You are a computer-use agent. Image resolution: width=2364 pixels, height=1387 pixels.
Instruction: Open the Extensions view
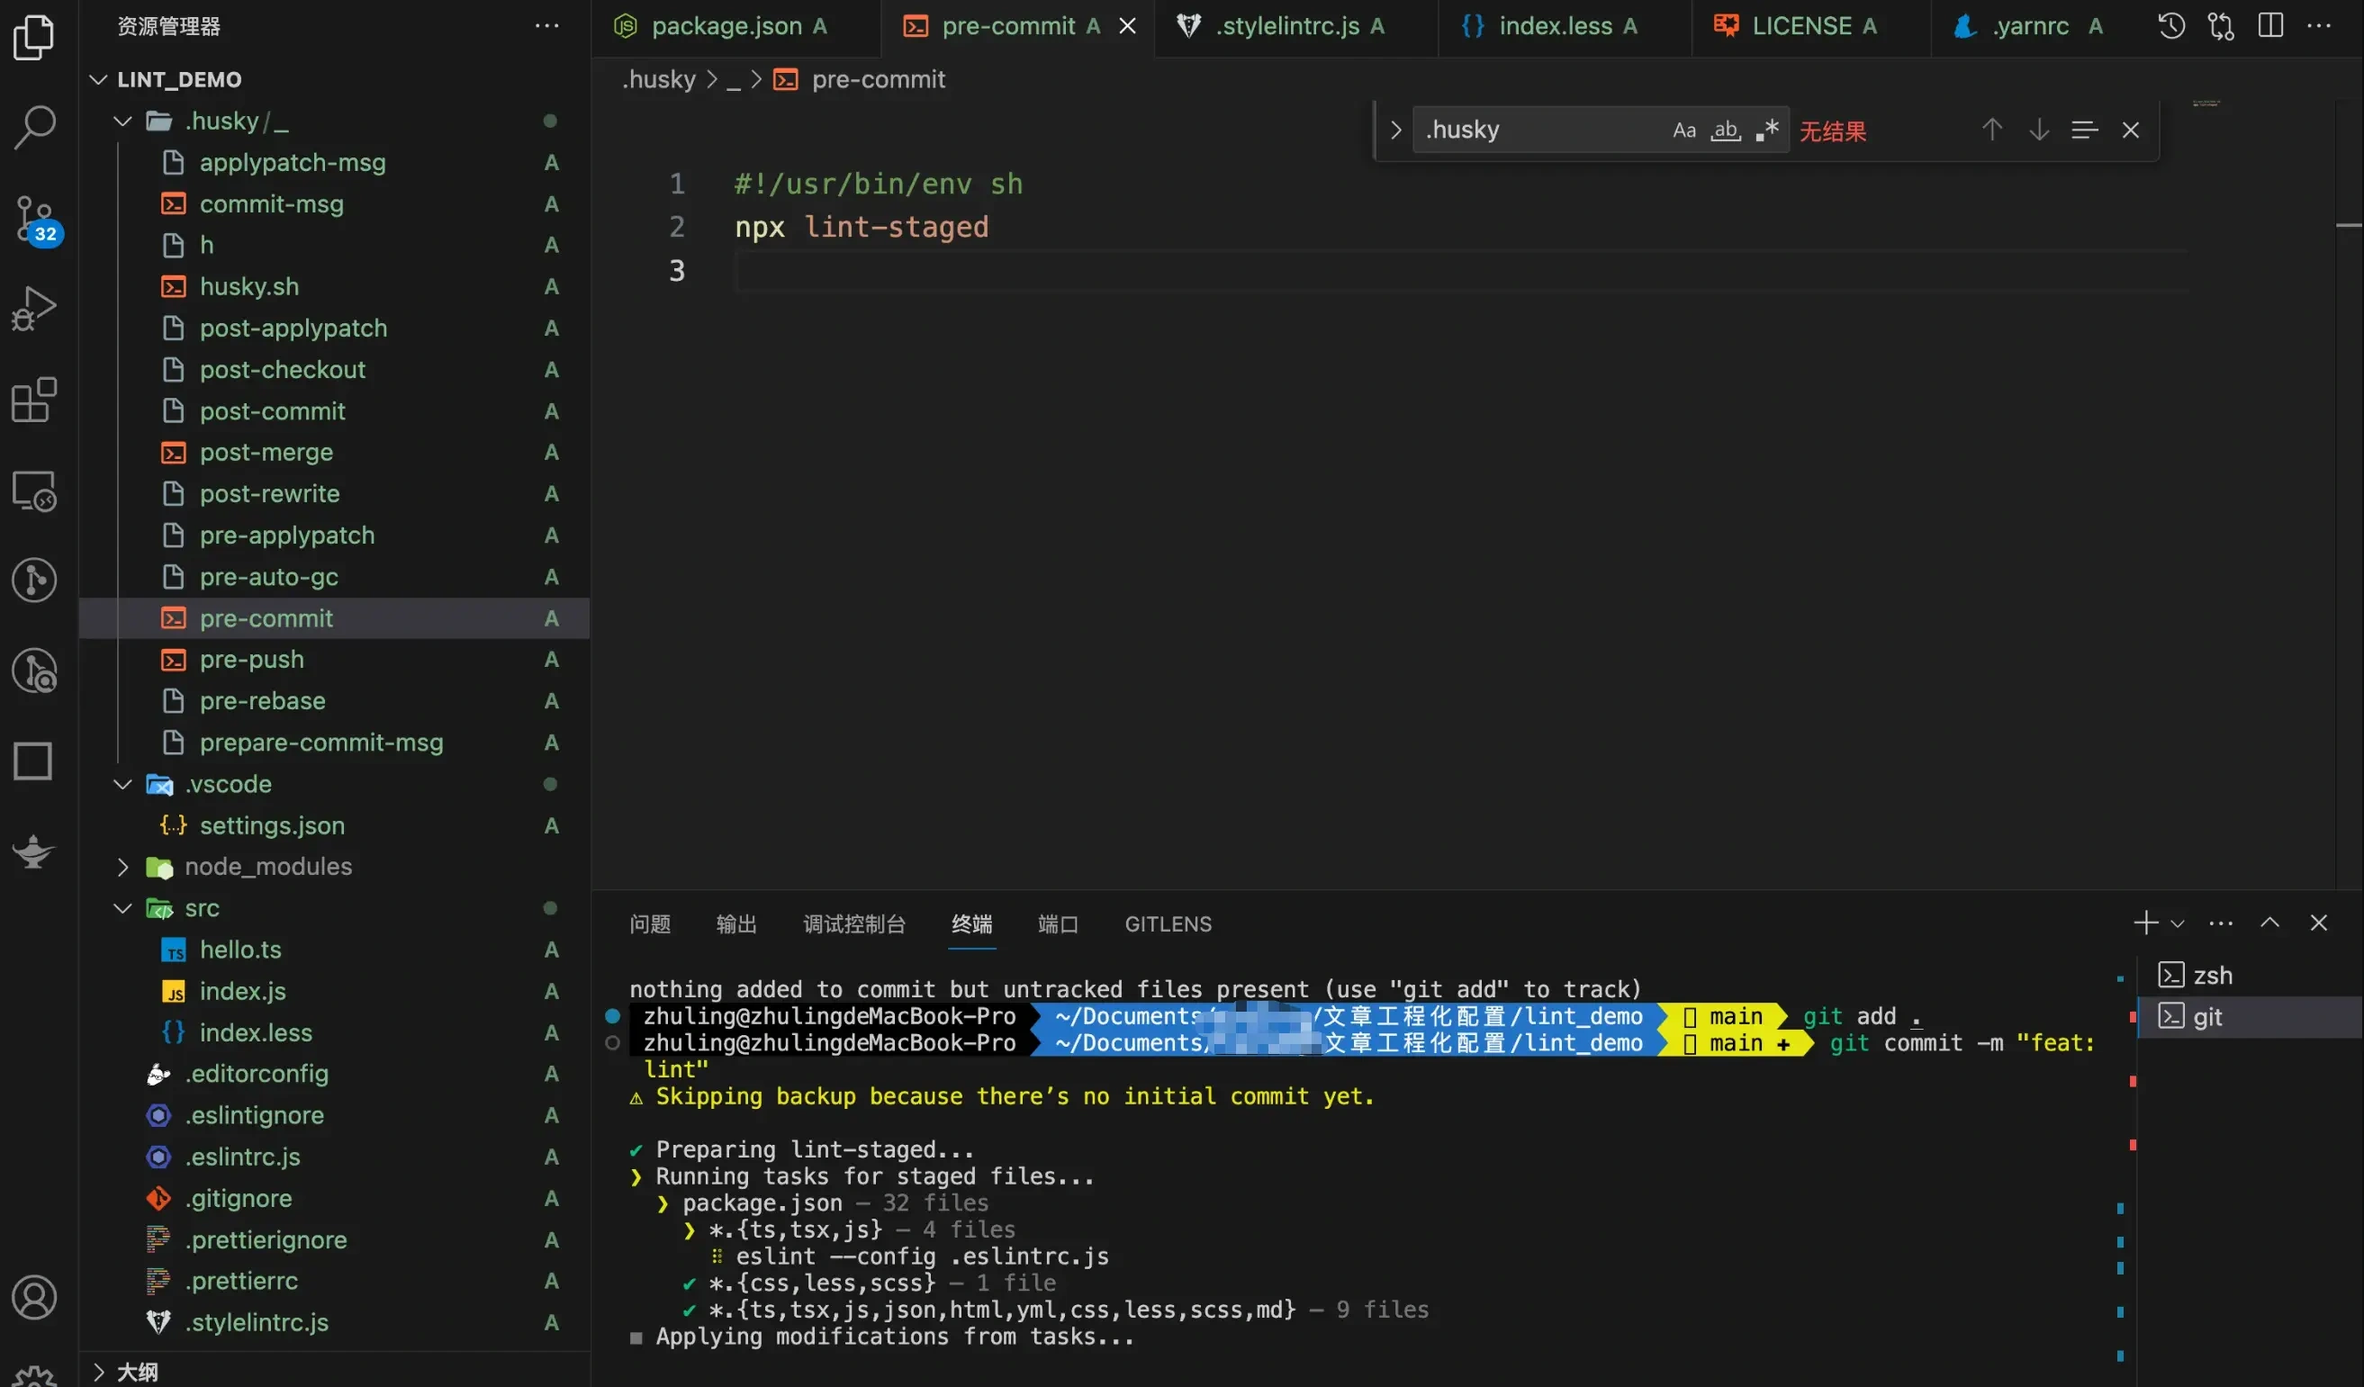(x=35, y=401)
